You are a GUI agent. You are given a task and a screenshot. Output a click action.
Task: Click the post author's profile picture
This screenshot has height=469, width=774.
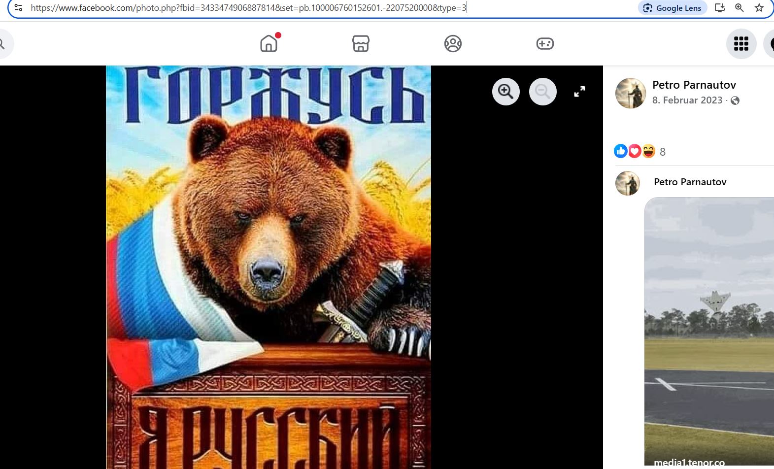(630, 93)
